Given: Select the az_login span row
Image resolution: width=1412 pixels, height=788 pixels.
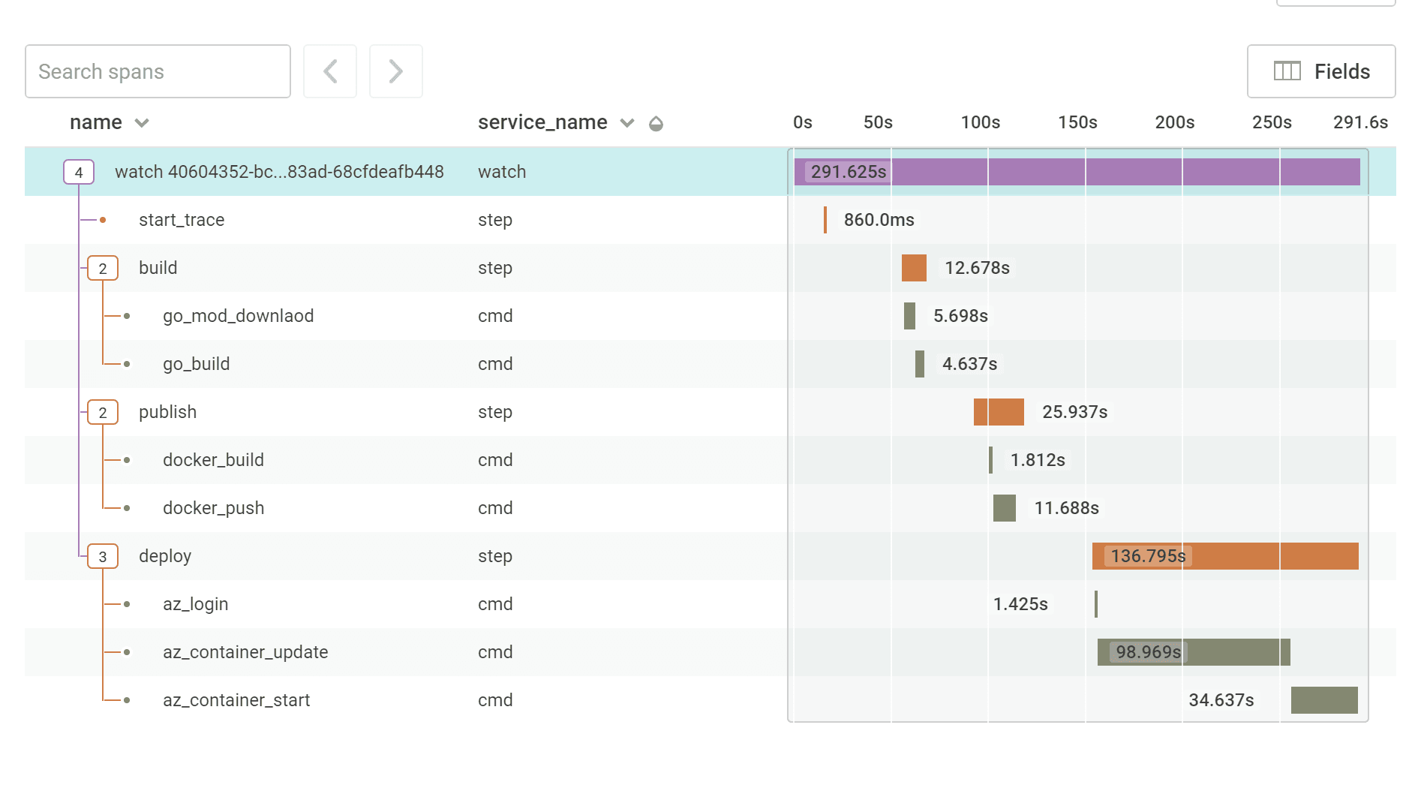Looking at the screenshot, I should [x=195, y=604].
